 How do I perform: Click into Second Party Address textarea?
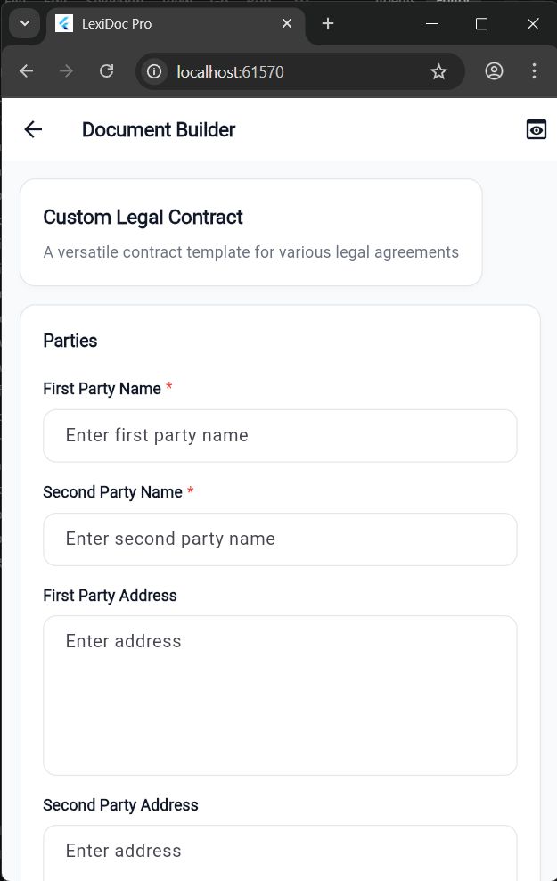pyautogui.click(x=280, y=852)
